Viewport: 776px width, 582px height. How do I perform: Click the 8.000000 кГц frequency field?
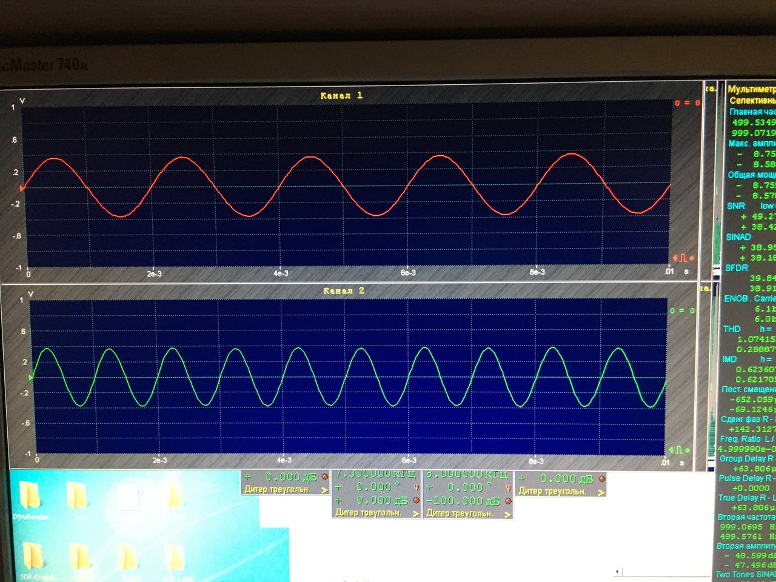coord(467,474)
